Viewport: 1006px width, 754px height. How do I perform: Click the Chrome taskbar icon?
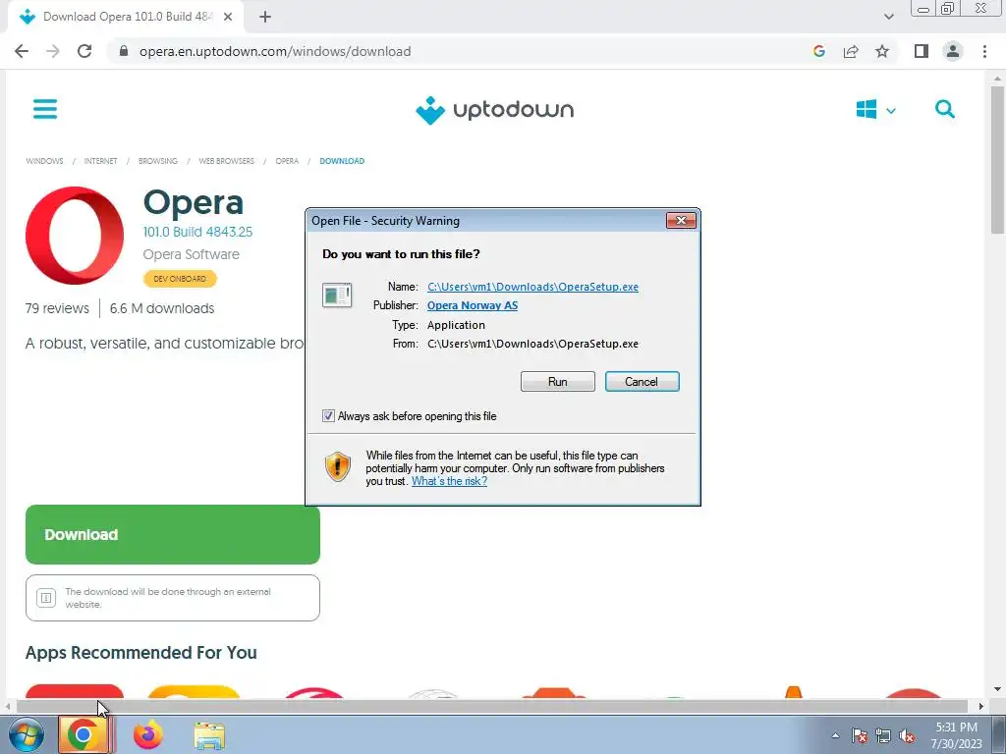[83, 735]
